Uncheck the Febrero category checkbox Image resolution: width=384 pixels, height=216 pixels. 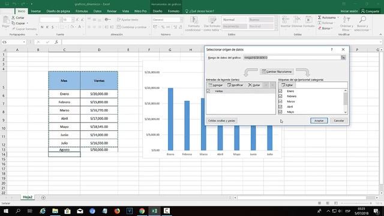tap(280, 96)
